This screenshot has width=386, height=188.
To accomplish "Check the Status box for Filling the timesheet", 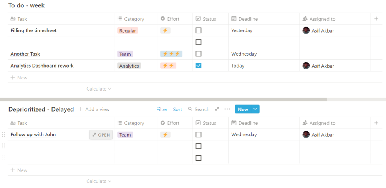I will coord(199,30).
